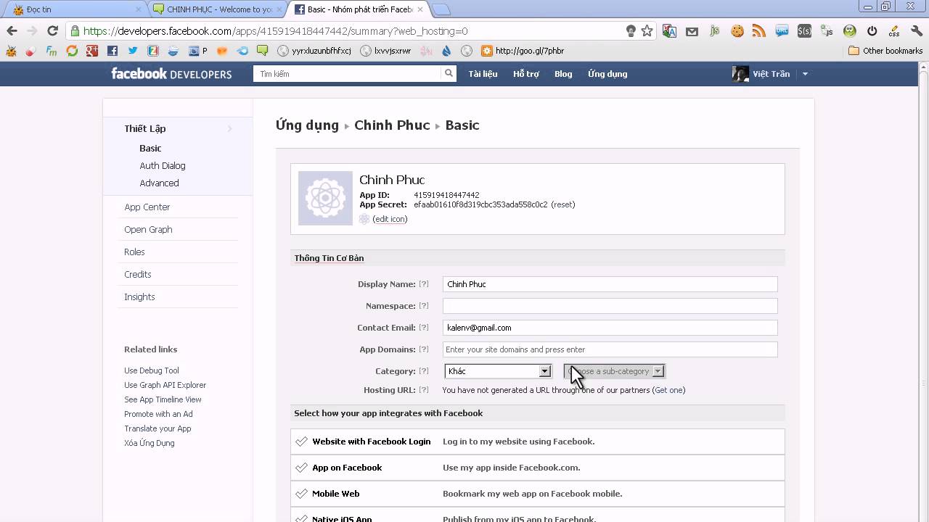This screenshot has width=929, height=522.
Task: Click the App Domains input field
Action: pyautogui.click(x=610, y=349)
